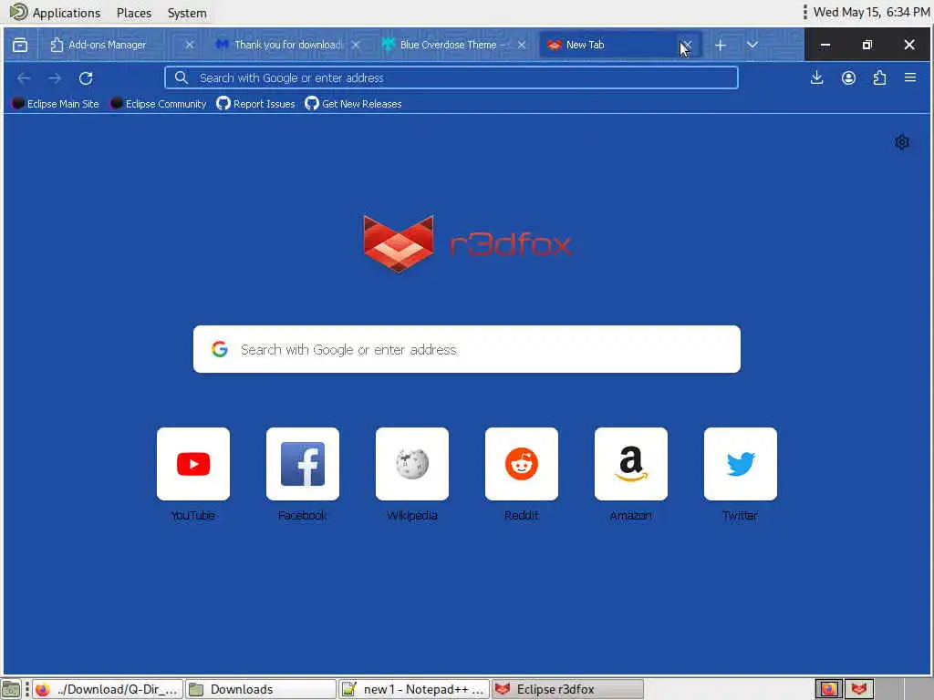Open Eclipse Community bookmark
The width and height of the screenshot is (934, 700).
159,104
